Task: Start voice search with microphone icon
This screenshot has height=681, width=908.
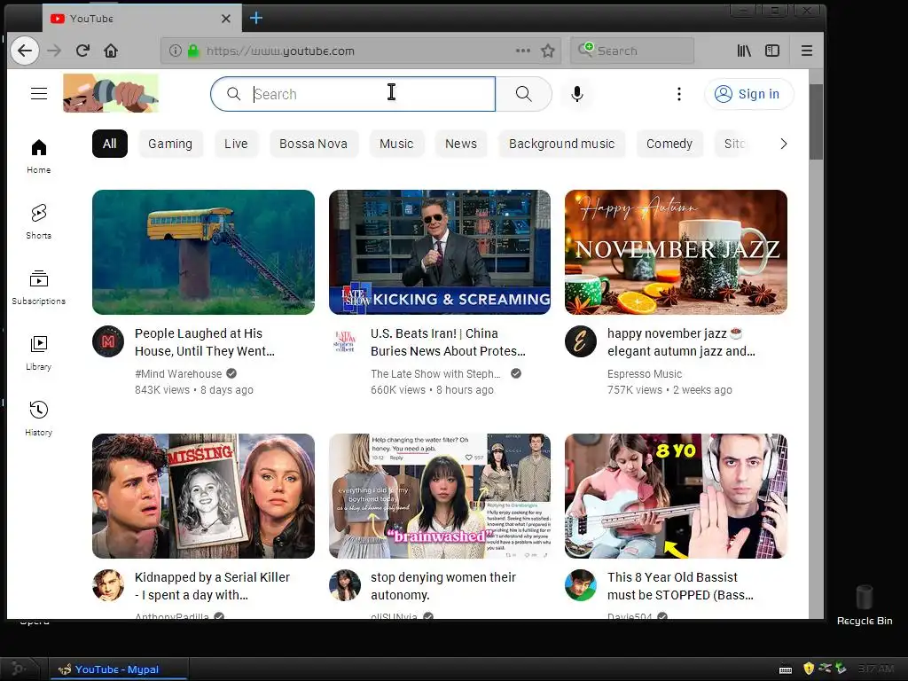Action: (x=576, y=94)
